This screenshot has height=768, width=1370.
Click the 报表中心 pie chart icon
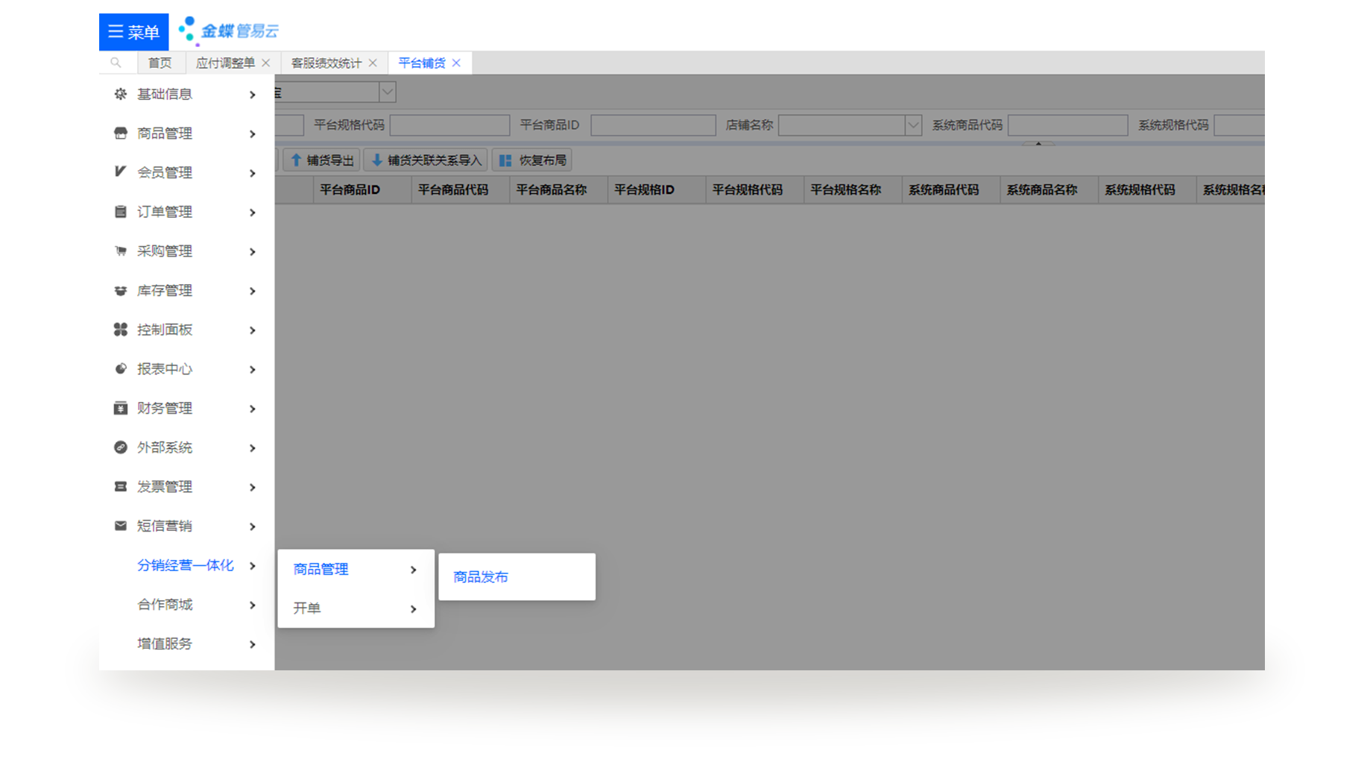tap(120, 369)
